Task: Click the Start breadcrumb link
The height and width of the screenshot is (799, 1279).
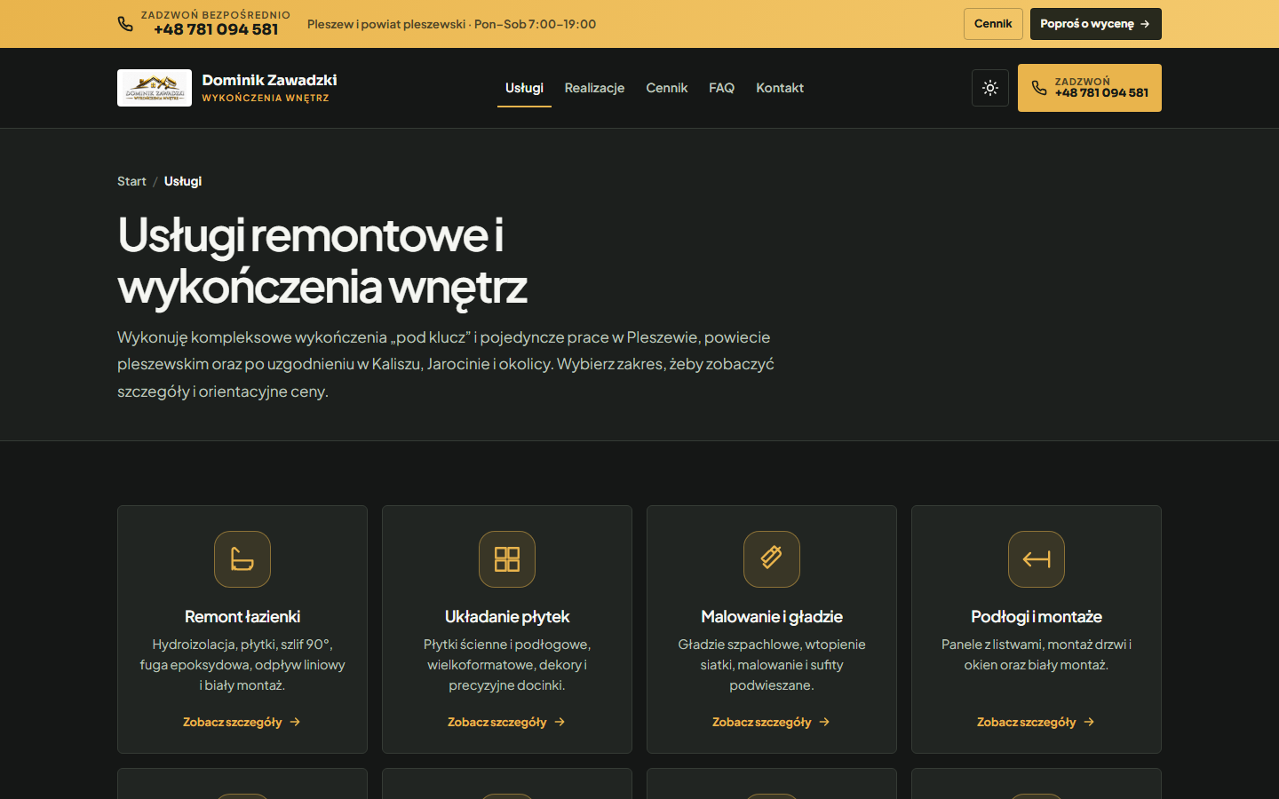Action: pos(131,181)
